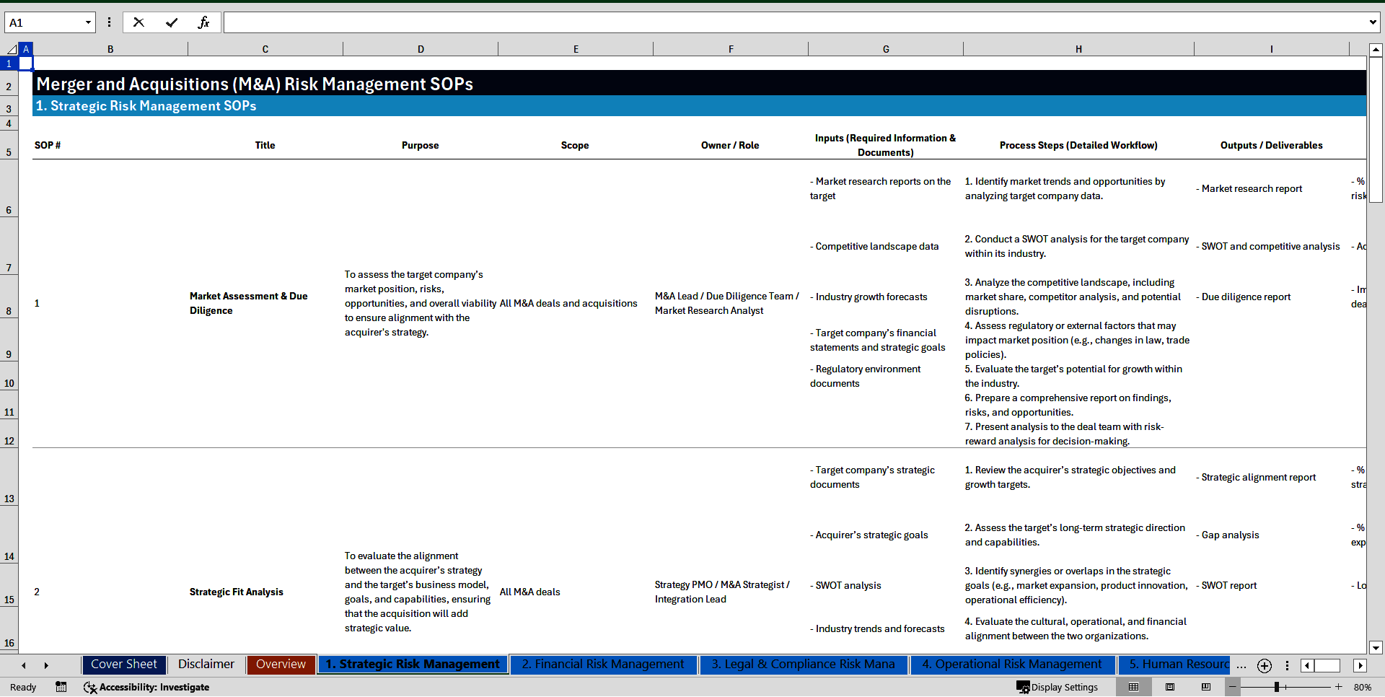Click the next sheet navigation arrow
The width and height of the screenshot is (1385, 697).
pos(46,665)
